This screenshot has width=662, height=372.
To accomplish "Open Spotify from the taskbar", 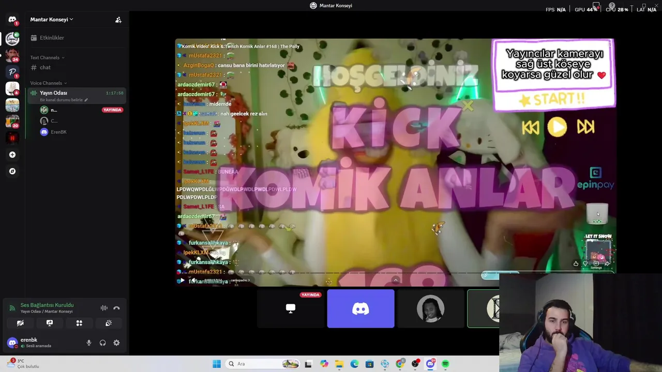I will click(445, 364).
